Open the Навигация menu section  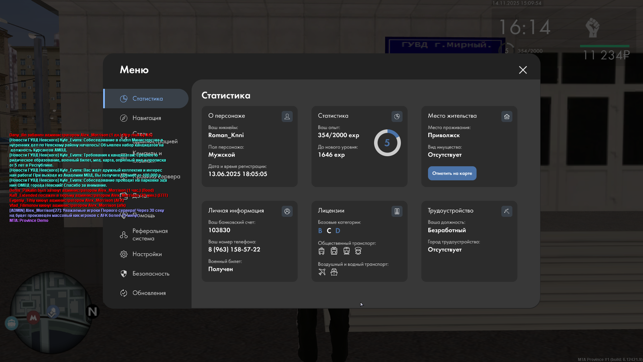(146, 118)
